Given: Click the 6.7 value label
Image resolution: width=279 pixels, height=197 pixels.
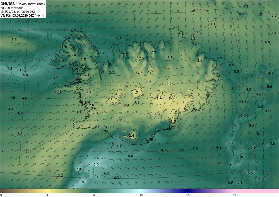Looking at the screenshot, I should [x=233, y=165].
